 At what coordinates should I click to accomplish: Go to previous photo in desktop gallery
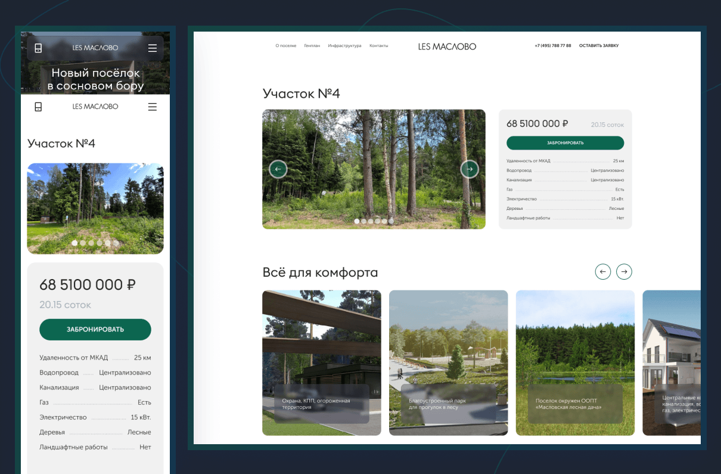point(278,169)
